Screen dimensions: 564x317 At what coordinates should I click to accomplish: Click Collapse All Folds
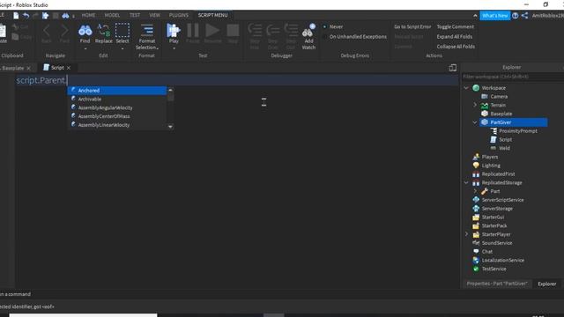click(456, 47)
